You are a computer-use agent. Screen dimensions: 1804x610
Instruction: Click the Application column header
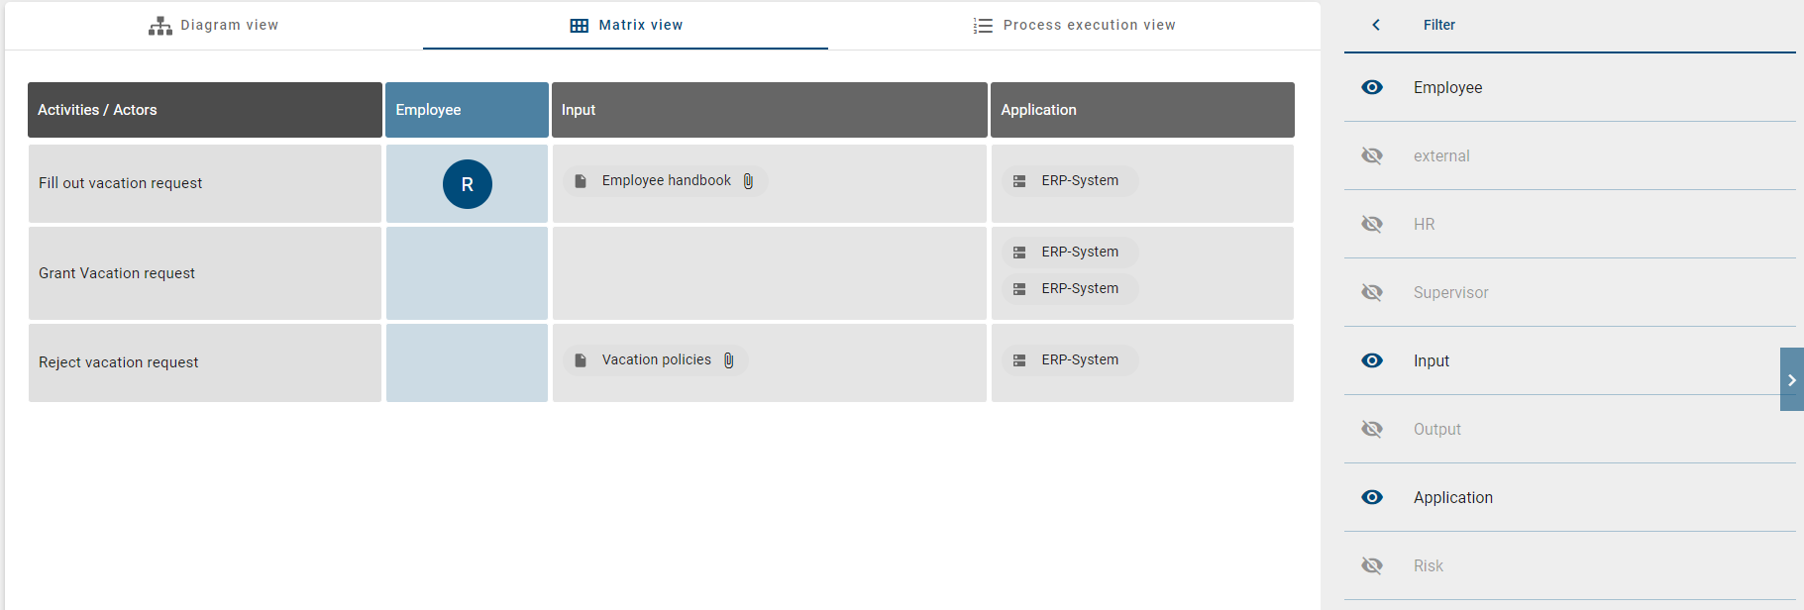pyautogui.click(x=1142, y=110)
